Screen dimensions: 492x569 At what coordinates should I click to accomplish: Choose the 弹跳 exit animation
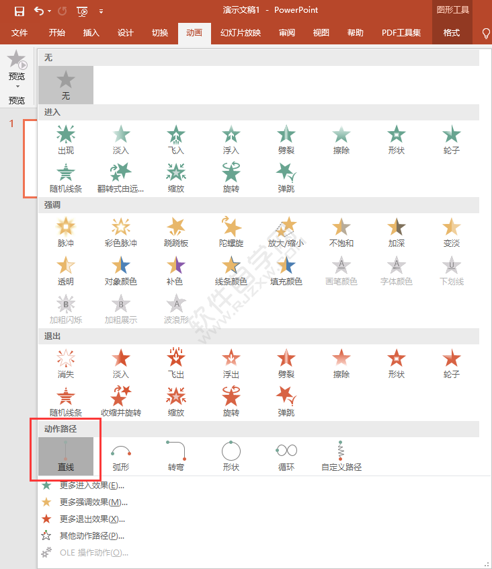286,402
